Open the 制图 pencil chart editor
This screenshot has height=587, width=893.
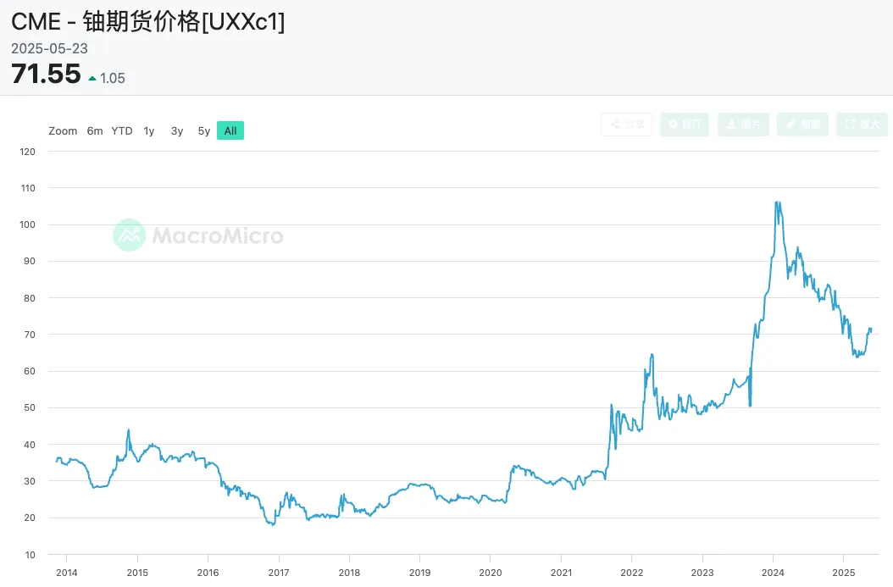pos(802,125)
